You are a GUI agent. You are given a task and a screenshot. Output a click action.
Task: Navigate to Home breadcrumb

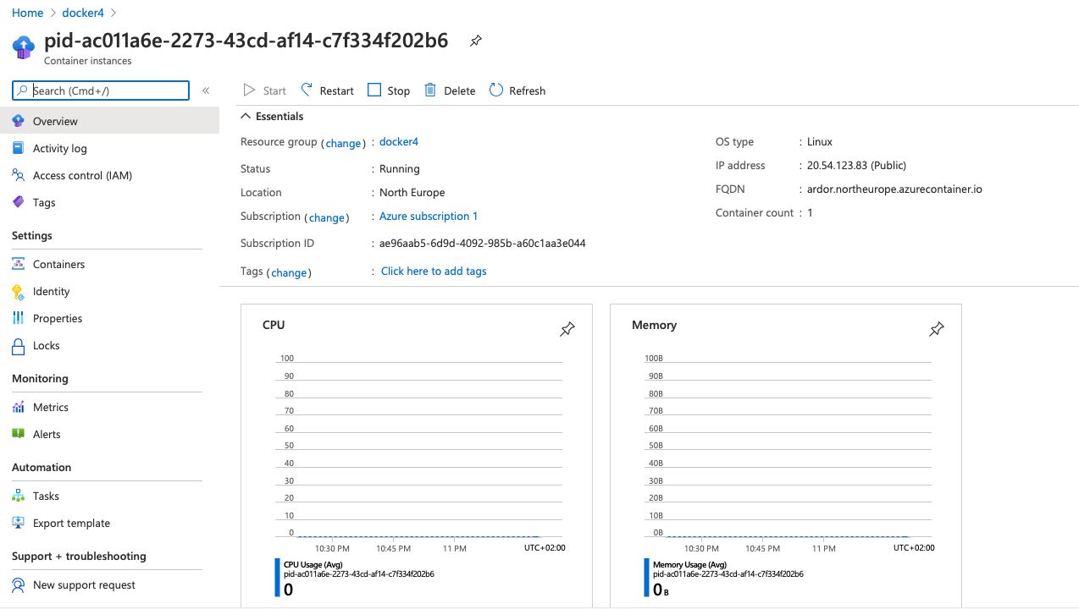pyautogui.click(x=27, y=13)
